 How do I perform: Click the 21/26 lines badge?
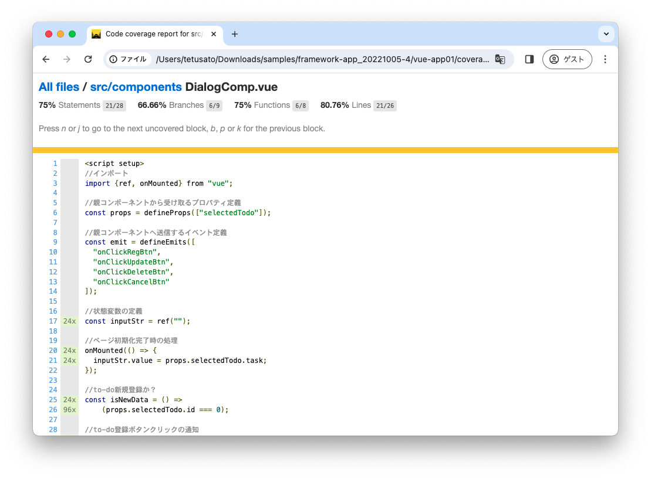click(385, 106)
